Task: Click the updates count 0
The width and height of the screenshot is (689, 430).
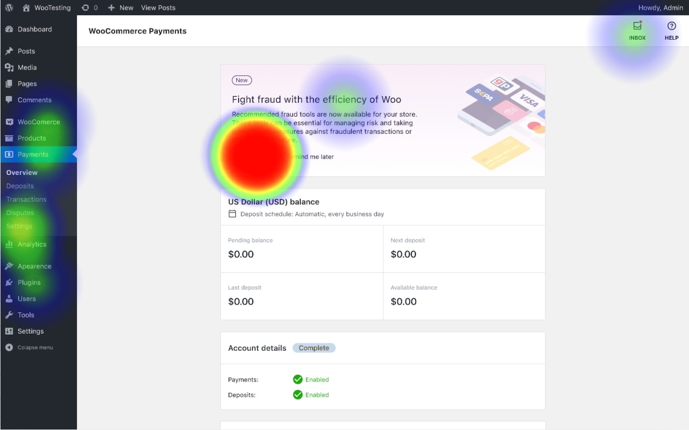Action: click(96, 8)
